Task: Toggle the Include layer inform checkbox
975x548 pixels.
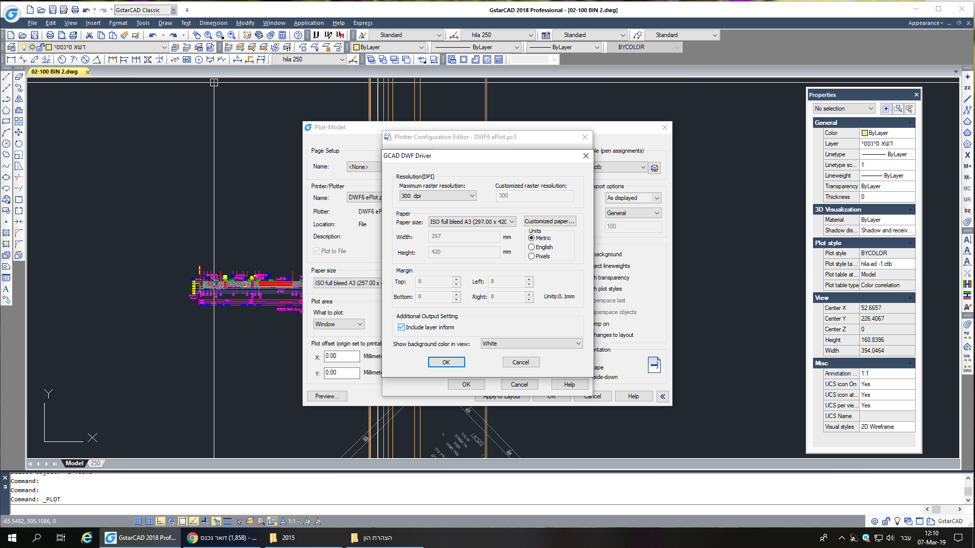Action: tap(401, 327)
